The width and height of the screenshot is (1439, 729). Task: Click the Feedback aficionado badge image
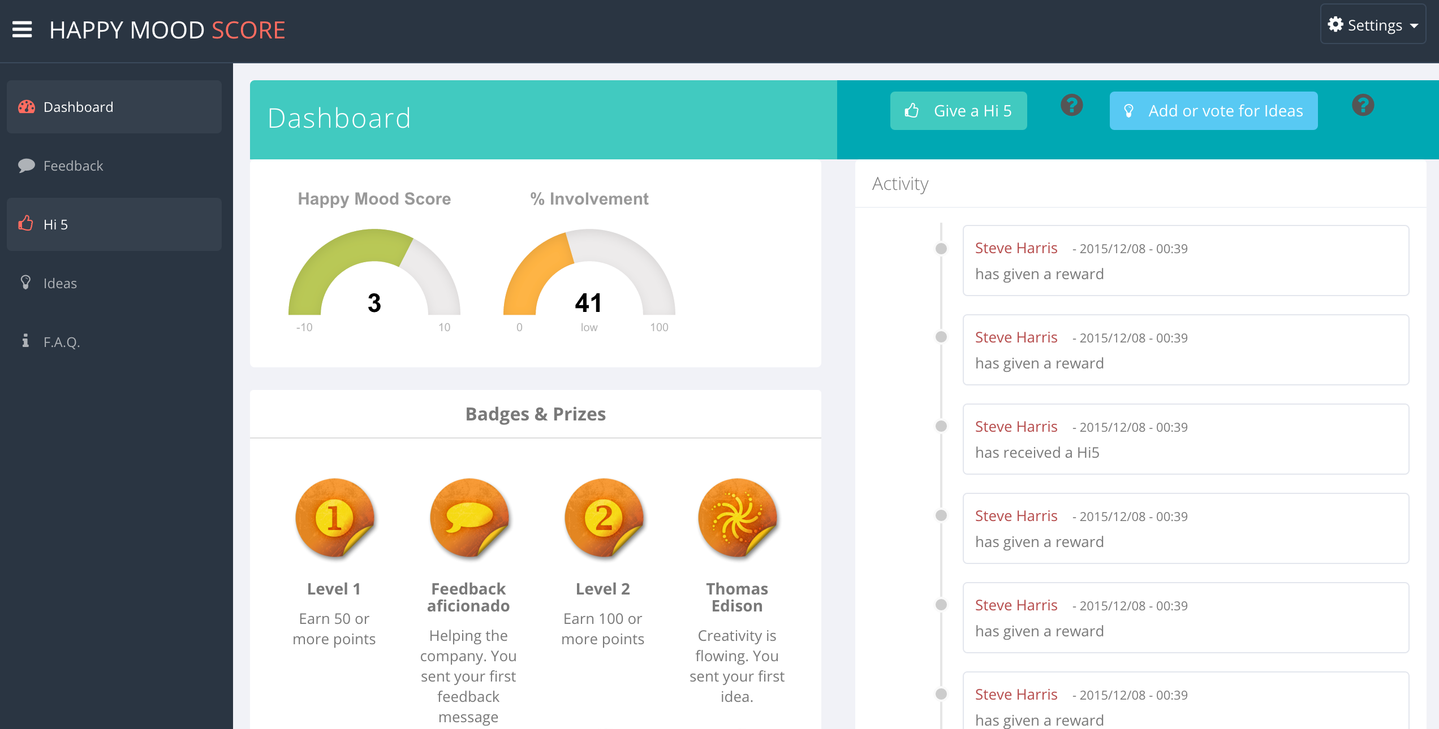tap(469, 518)
